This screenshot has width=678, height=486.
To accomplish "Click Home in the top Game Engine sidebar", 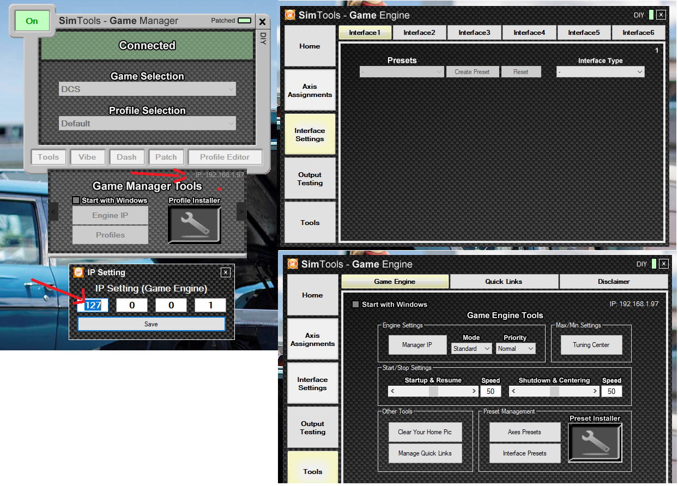I will point(310,46).
